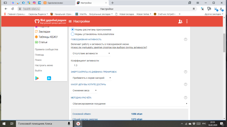Open Yandex browser main menu icon
The image size is (227, 127).
(198, 3)
